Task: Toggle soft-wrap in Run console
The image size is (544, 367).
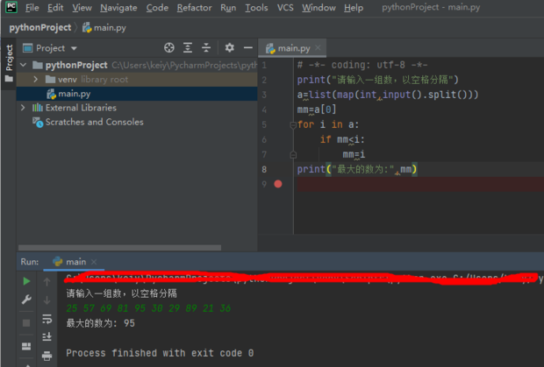Action: point(47,319)
